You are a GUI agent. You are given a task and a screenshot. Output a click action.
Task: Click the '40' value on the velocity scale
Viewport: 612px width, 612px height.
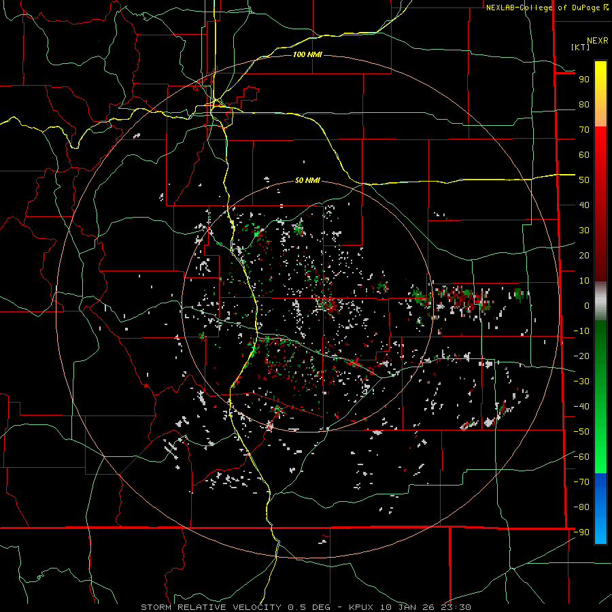pos(584,205)
